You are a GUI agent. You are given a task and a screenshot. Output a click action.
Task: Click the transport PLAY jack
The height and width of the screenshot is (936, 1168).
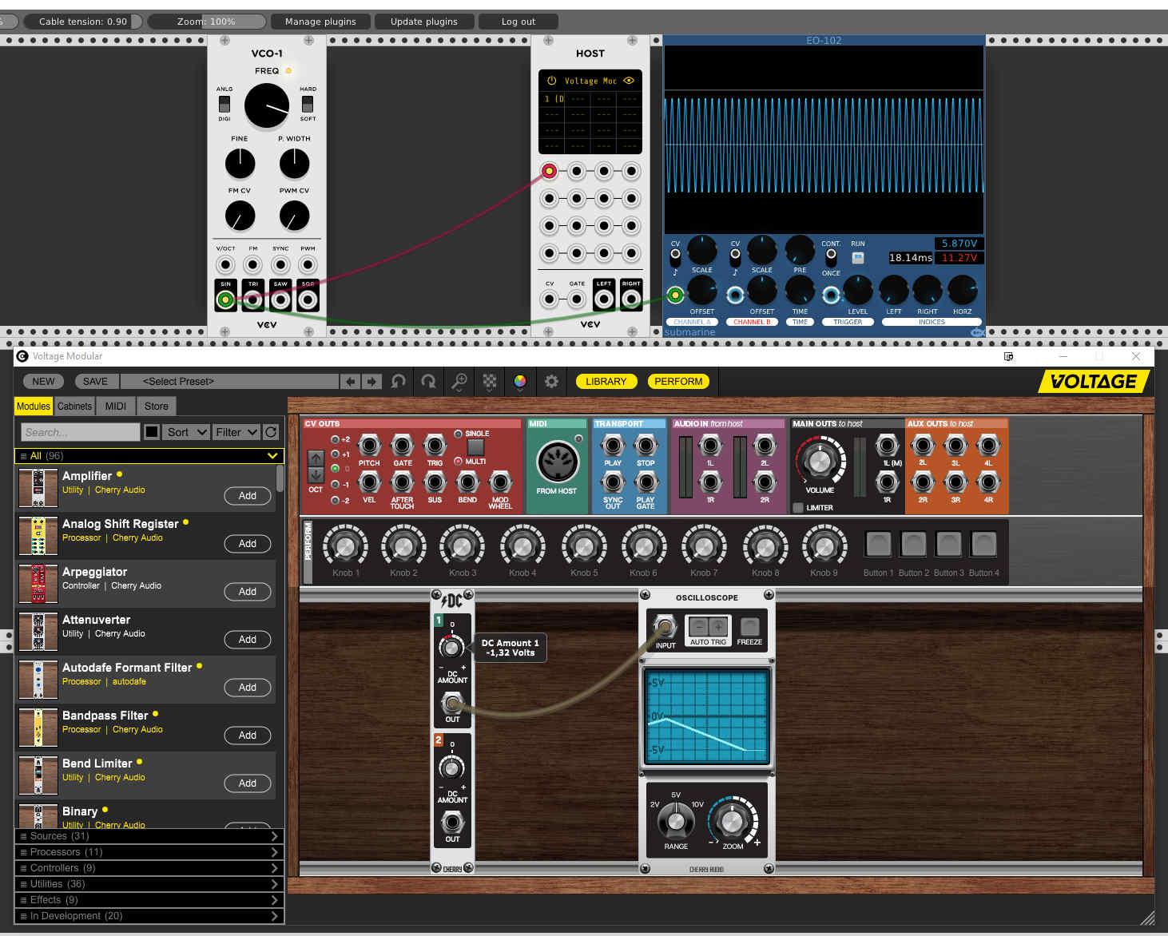(613, 445)
